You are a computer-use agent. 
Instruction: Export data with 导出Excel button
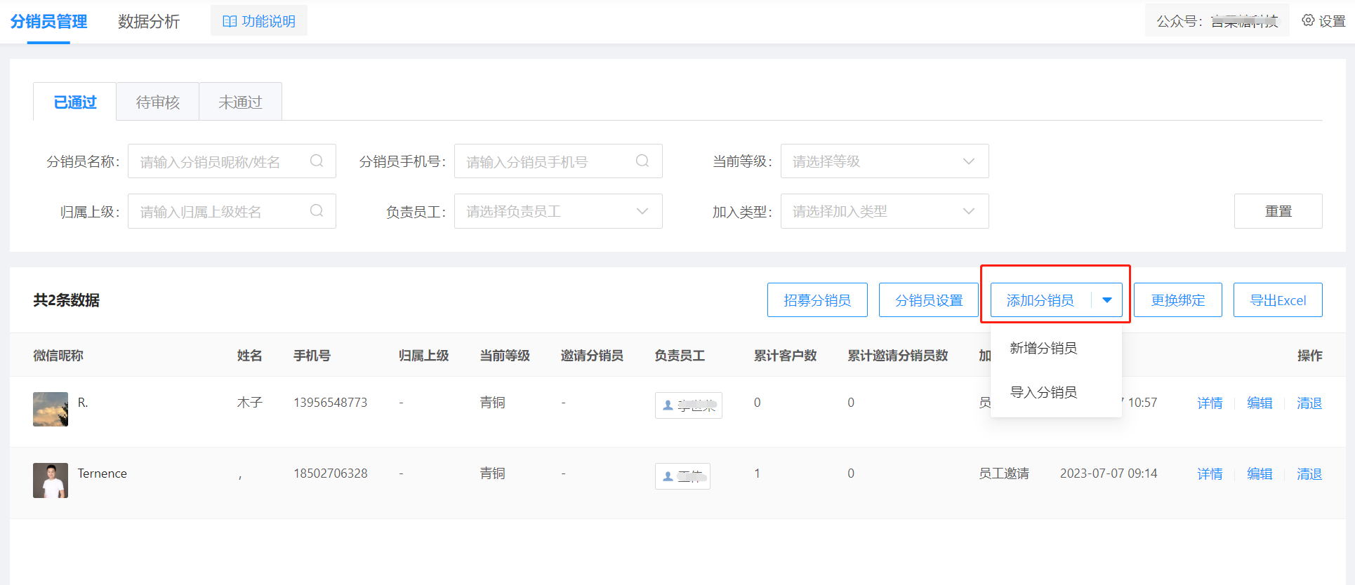tap(1278, 300)
